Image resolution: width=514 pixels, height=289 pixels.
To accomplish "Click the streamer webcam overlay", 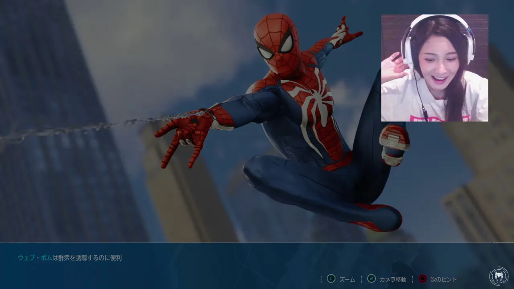I will tap(434, 68).
